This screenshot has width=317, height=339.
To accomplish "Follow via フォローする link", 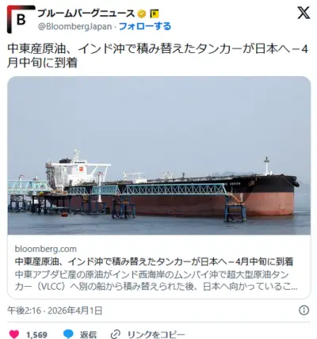I will tap(145, 26).
